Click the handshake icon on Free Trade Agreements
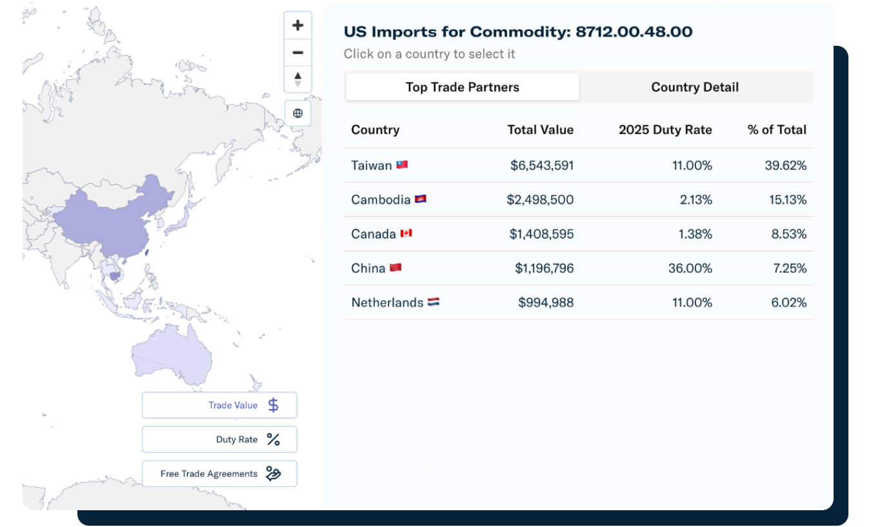The width and height of the screenshot is (871, 527). (x=274, y=473)
